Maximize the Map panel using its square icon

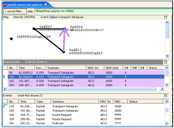coord(166,17)
